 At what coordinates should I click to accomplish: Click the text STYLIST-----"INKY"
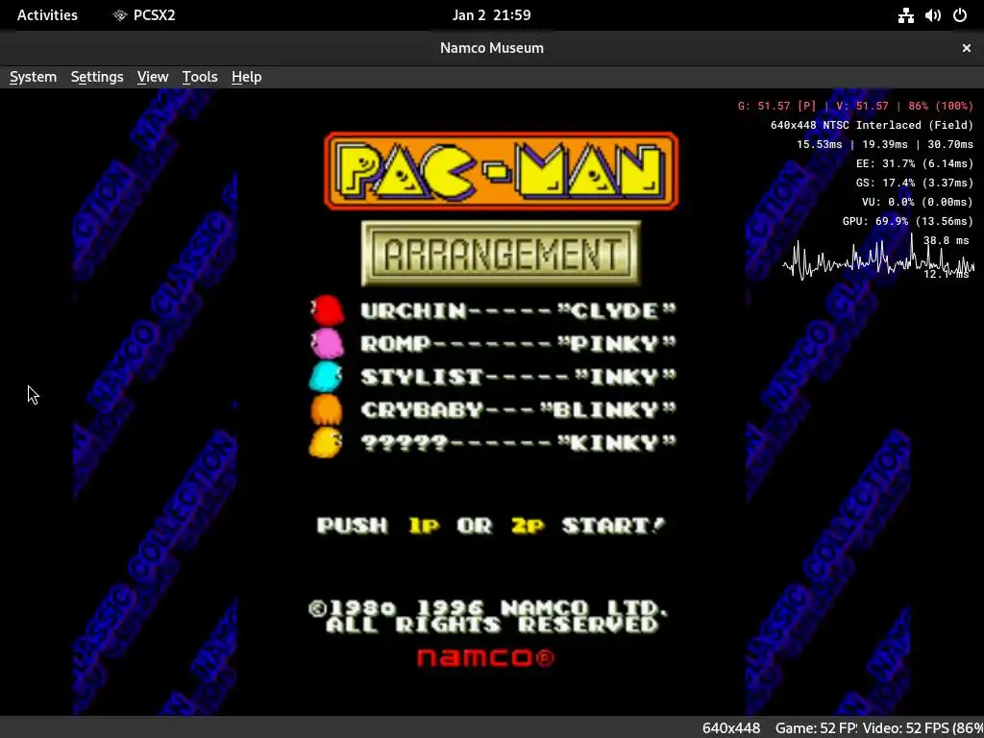coord(518,377)
